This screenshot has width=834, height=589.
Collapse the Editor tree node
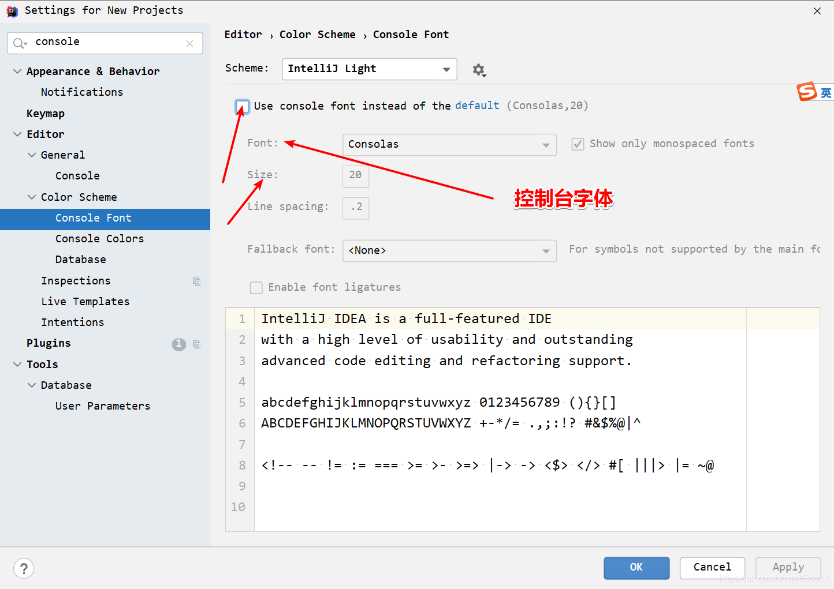pyautogui.click(x=17, y=134)
